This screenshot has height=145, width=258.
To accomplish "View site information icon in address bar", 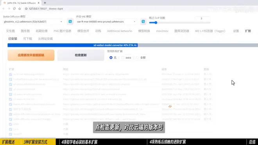I will pyautogui.click(x=26, y=9).
